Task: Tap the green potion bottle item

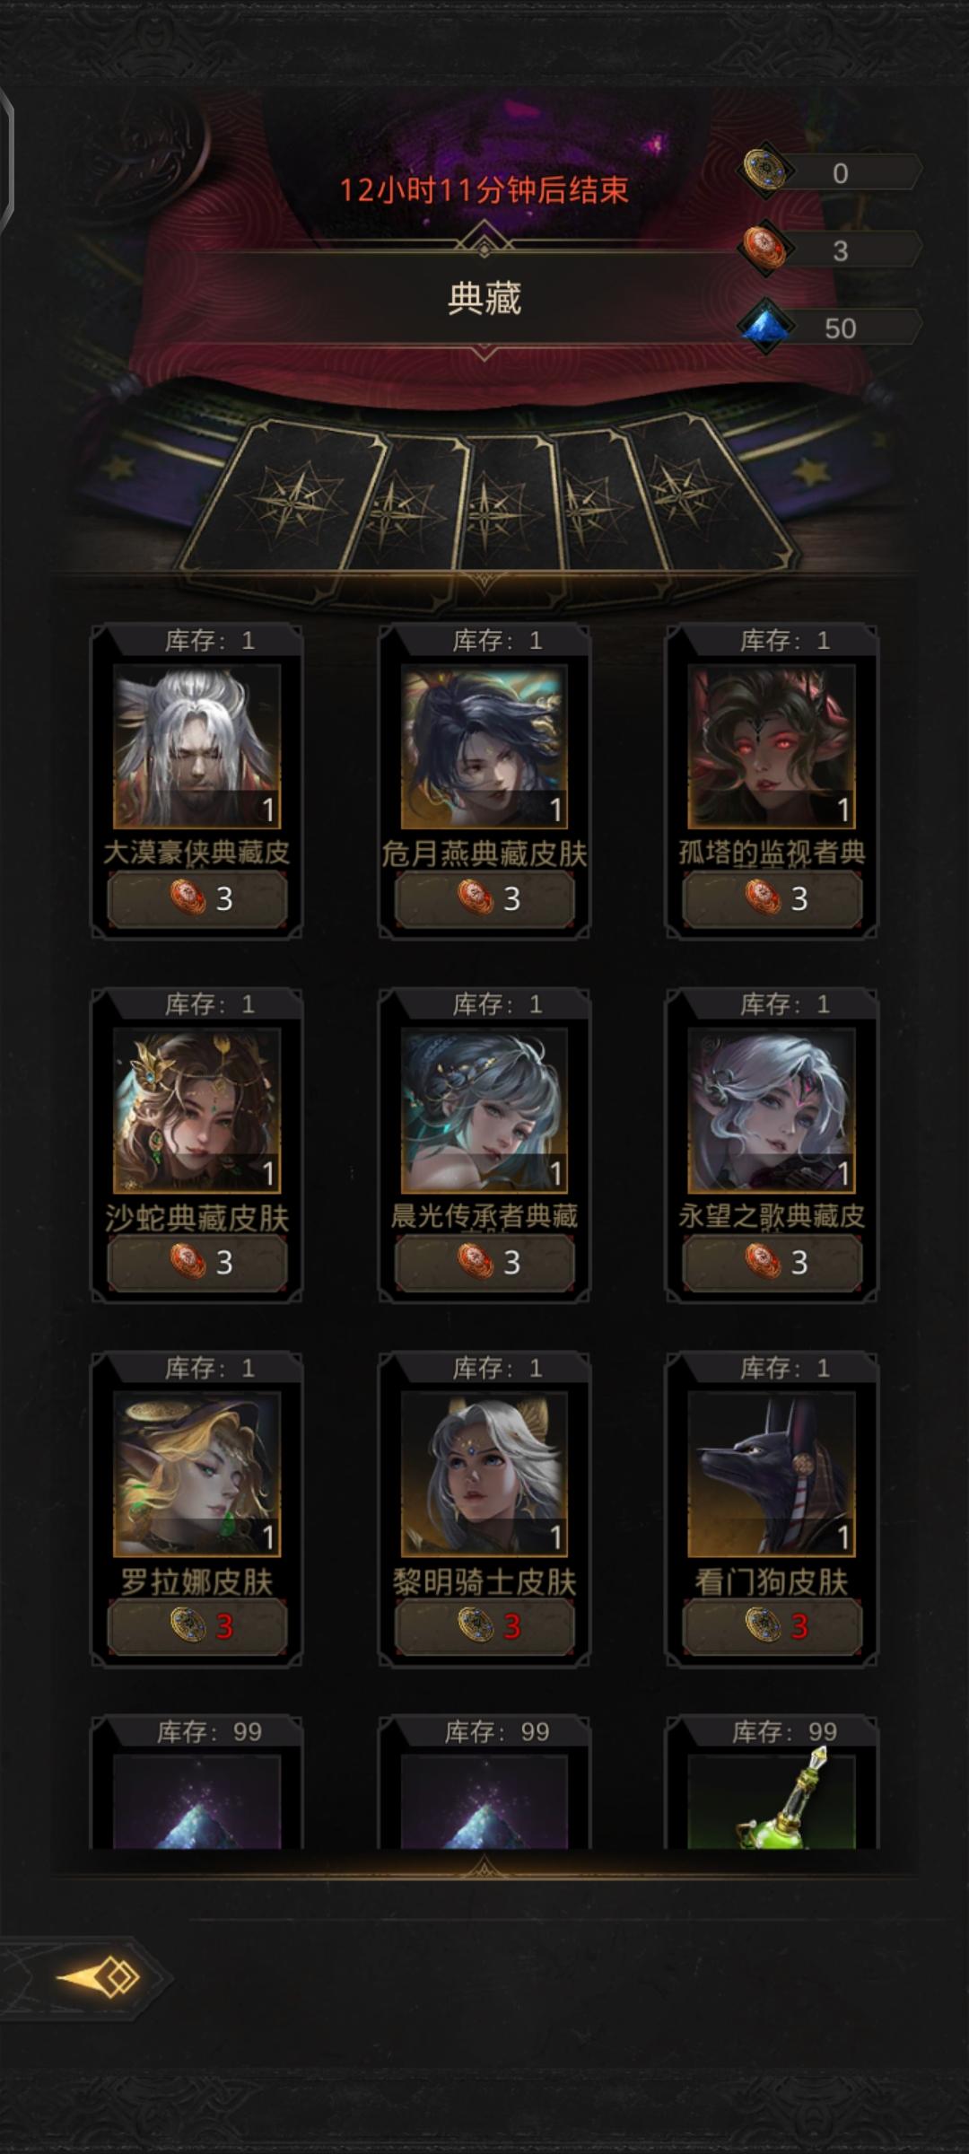Action: point(772,1799)
